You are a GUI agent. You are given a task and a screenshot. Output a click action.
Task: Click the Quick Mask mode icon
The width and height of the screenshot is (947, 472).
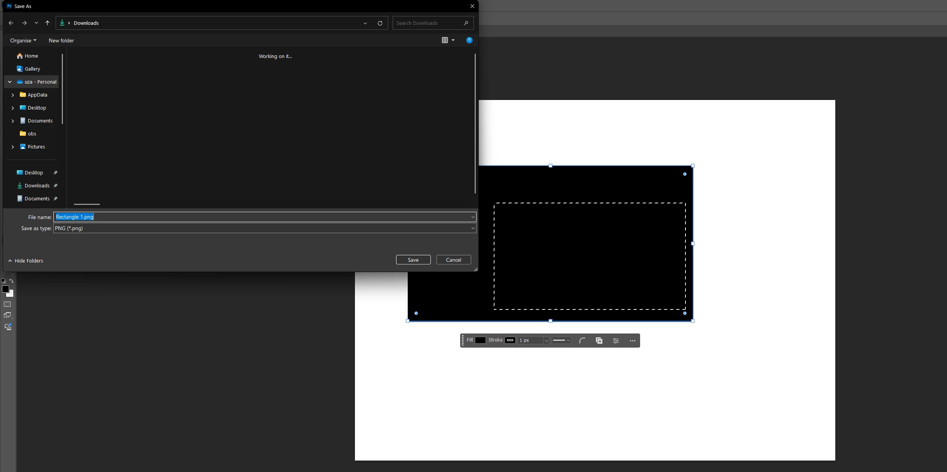click(x=7, y=304)
